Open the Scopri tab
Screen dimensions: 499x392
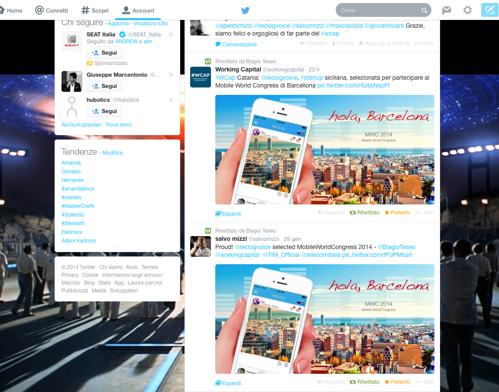click(x=95, y=10)
